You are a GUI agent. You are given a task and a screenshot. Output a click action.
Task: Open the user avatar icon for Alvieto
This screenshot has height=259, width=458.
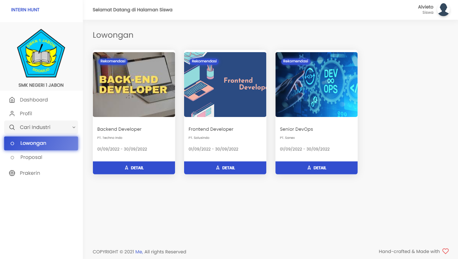[443, 10]
